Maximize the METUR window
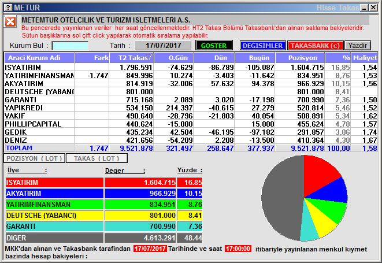This screenshot has height=263, width=382. (364, 7)
